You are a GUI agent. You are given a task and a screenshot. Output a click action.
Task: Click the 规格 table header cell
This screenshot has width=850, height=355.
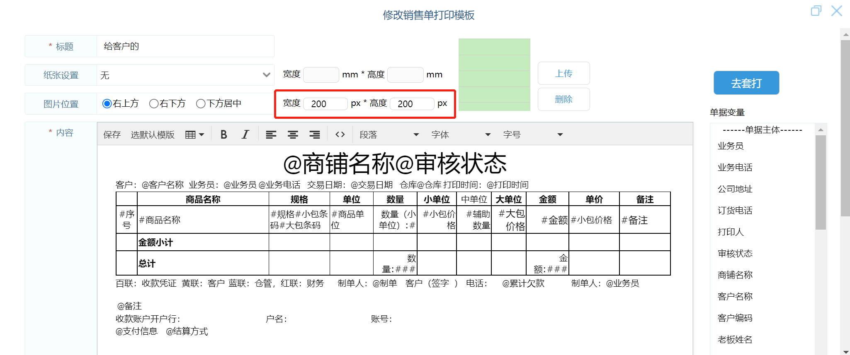click(299, 199)
